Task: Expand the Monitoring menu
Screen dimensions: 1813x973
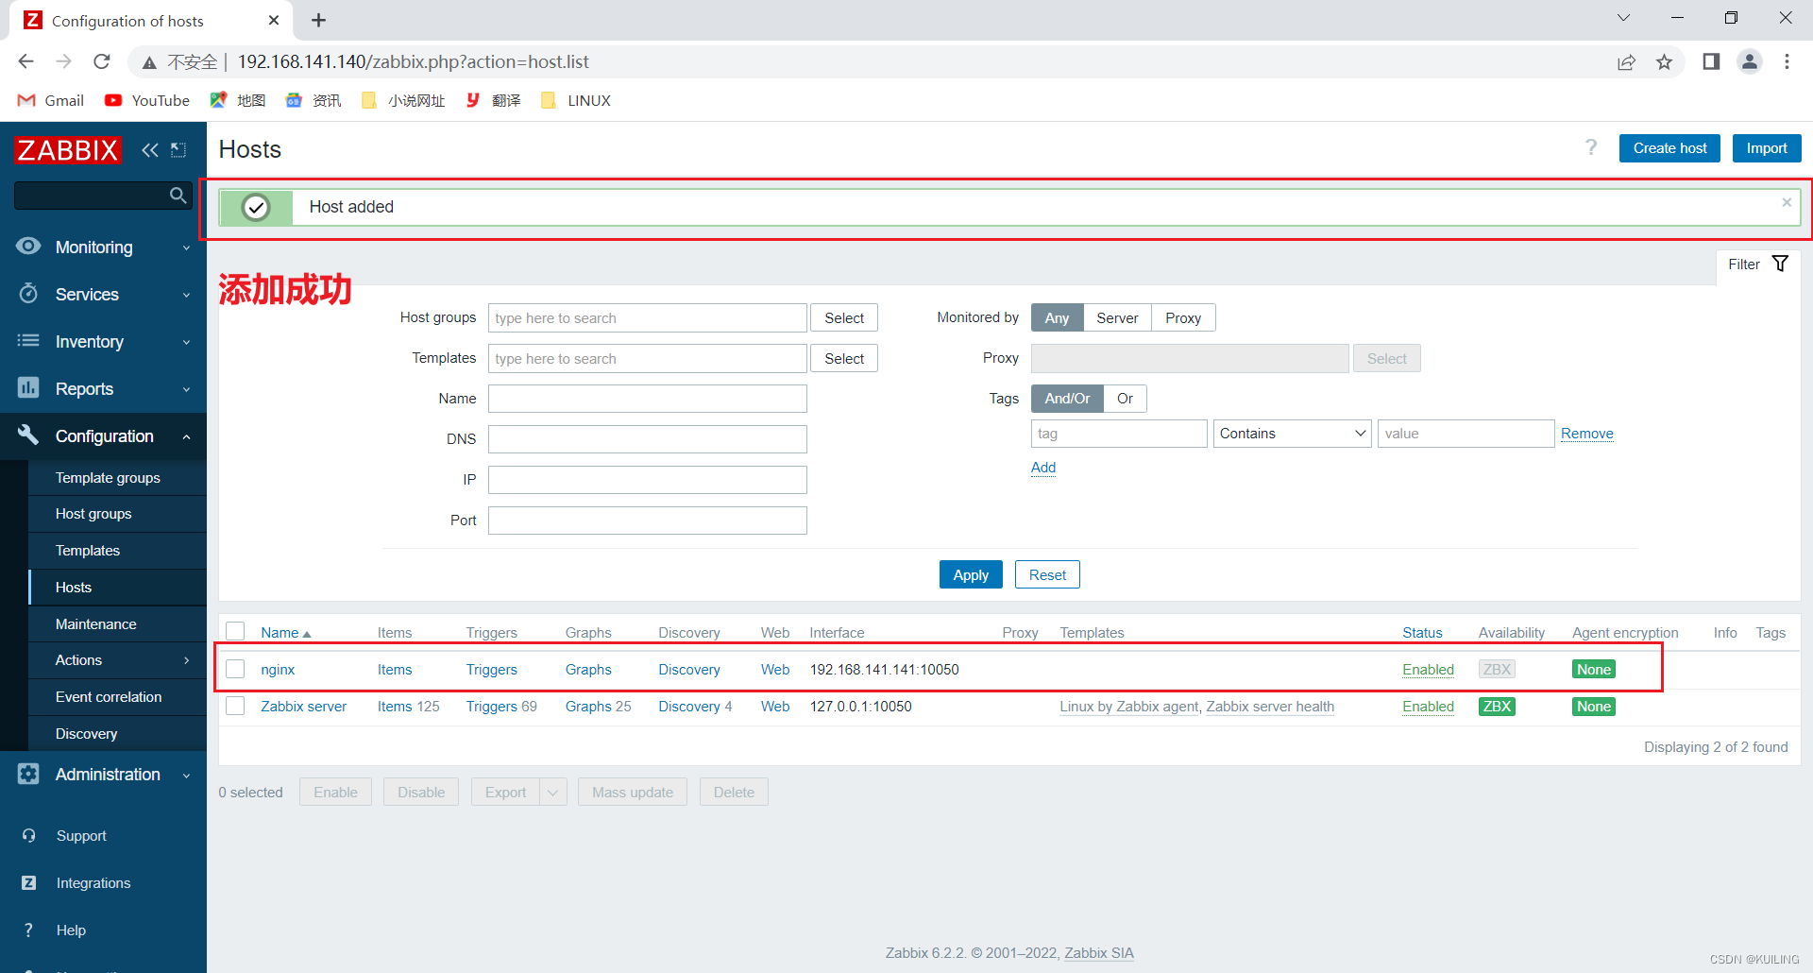Action: [103, 248]
